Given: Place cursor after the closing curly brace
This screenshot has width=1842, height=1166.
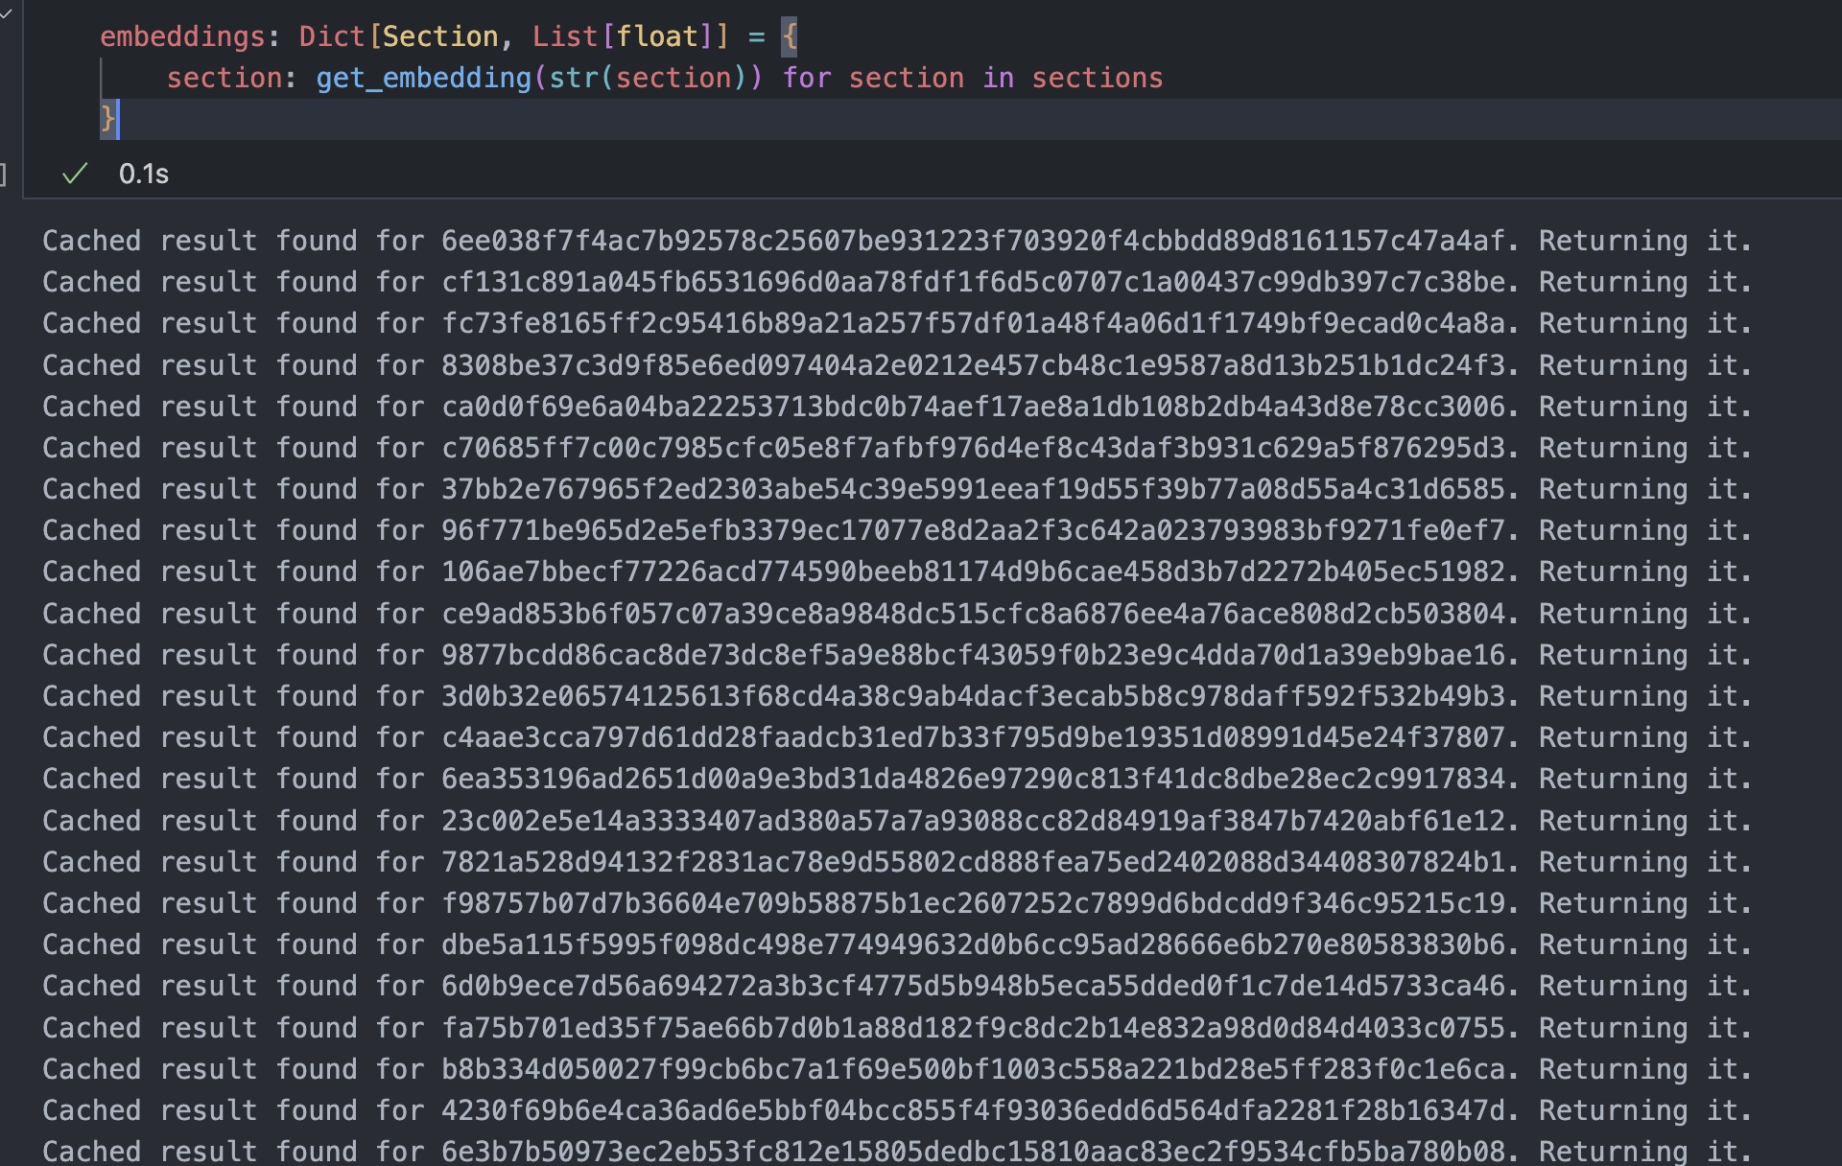Looking at the screenshot, I should (117, 119).
